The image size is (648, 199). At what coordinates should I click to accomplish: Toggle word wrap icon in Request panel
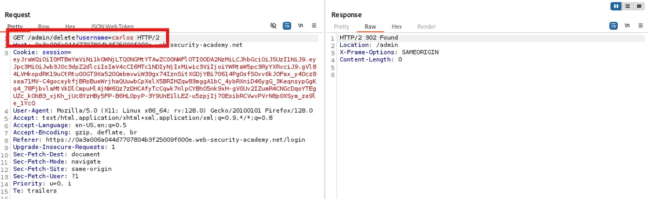coord(287,25)
